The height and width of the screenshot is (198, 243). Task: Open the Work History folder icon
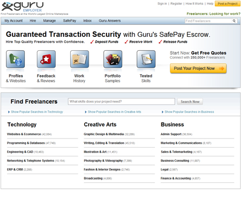79,59
